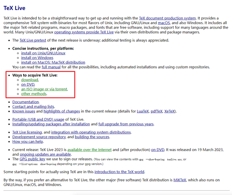Open the LuaTeX details link
The height and width of the screenshot is (195, 232).
pyautogui.click(x=143, y=111)
